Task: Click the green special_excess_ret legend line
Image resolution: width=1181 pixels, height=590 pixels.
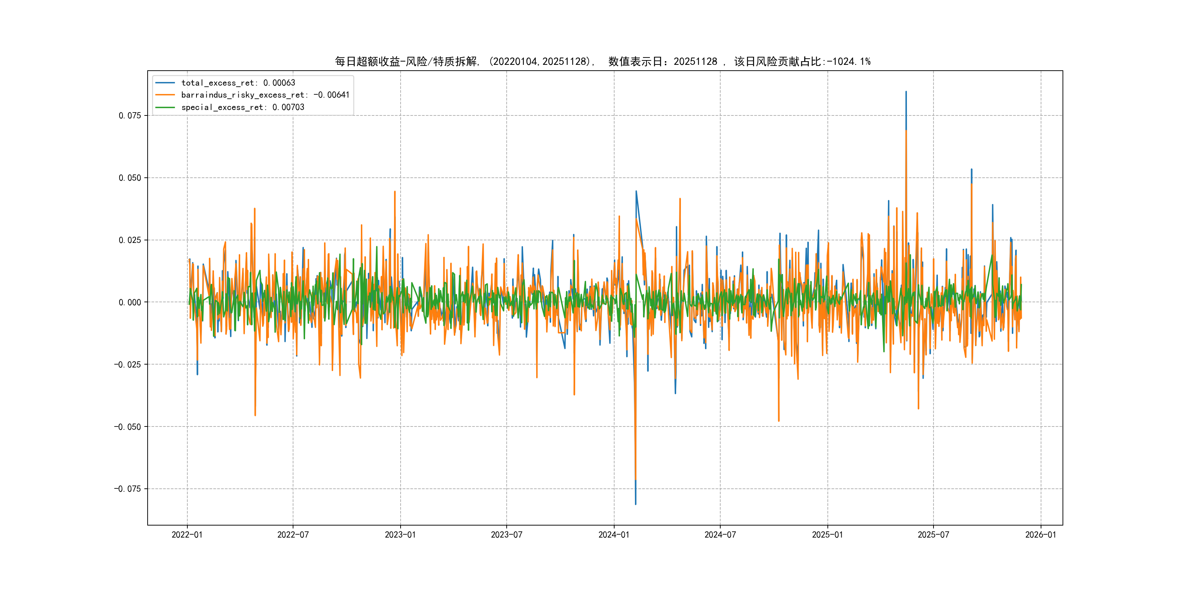Action: coord(165,107)
